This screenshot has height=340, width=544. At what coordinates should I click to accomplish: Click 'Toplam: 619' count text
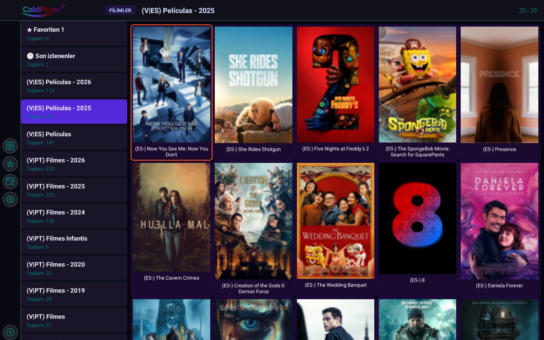[41, 169]
